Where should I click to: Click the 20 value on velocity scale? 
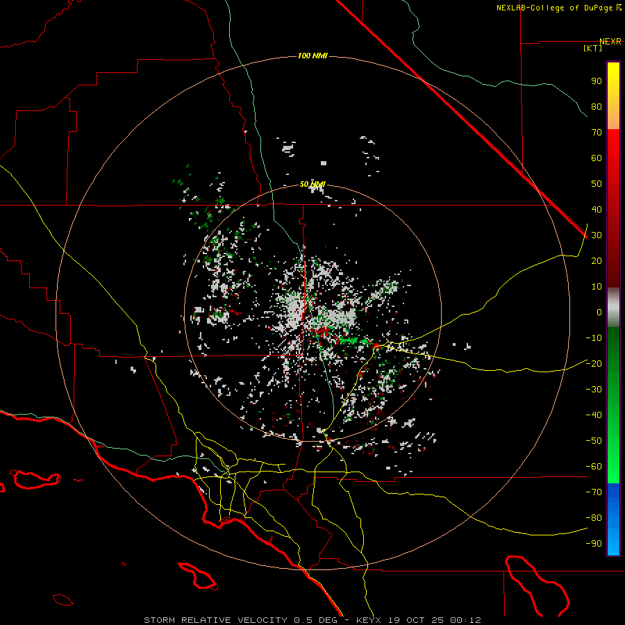click(x=597, y=261)
